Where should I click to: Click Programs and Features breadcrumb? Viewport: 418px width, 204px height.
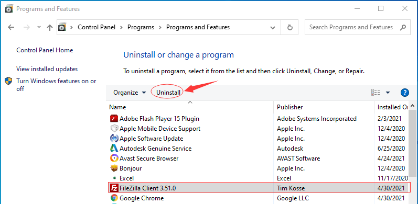(198, 27)
